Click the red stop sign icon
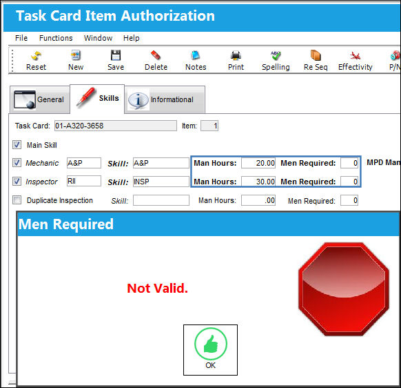Viewport: 401px width, 388px height. tap(344, 289)
